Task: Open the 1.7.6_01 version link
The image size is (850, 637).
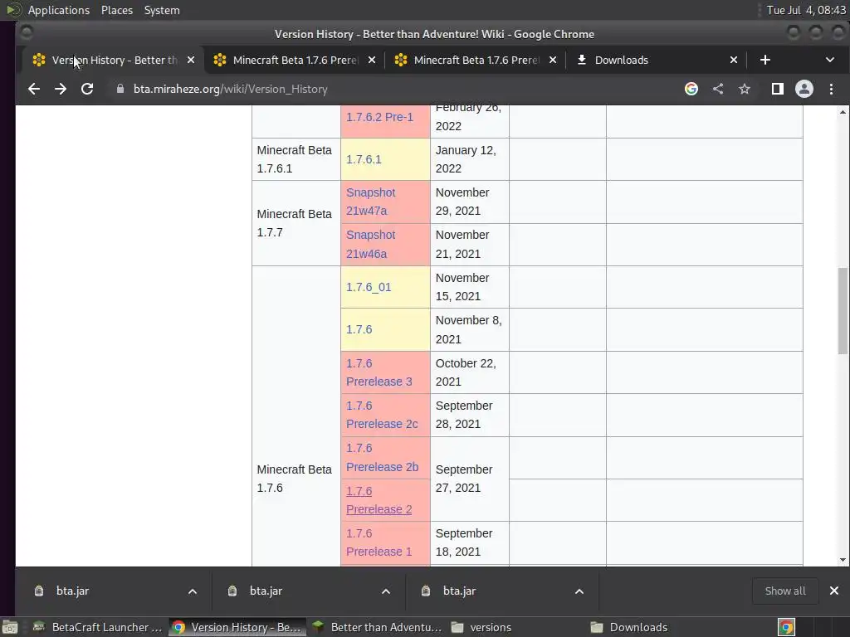Action: pyautogui.click(x=369, y=287)
